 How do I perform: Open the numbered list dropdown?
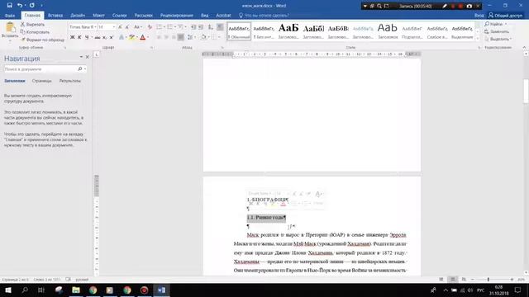[175, 27]
